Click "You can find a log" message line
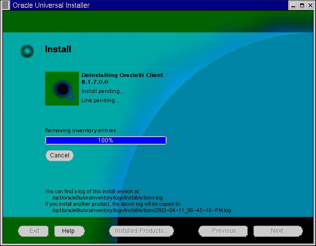 93,191
